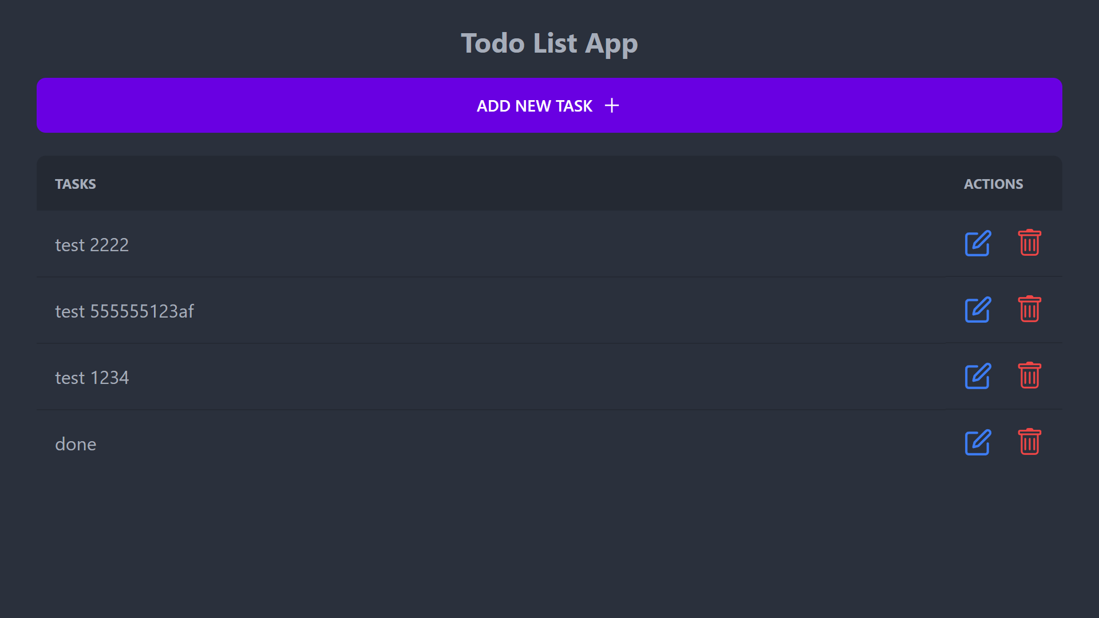Click the 'Todo List App' heading
1099x618 pixels.
pyautogui.click(x=549, y=43)
